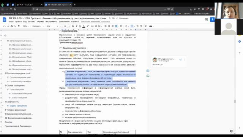Run the spell check toolbar icon

(15, 26)
